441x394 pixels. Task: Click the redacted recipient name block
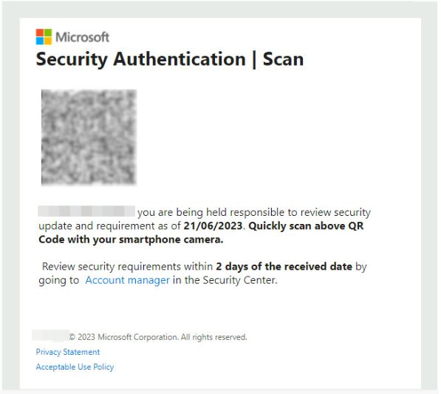(x=86, y=211)
